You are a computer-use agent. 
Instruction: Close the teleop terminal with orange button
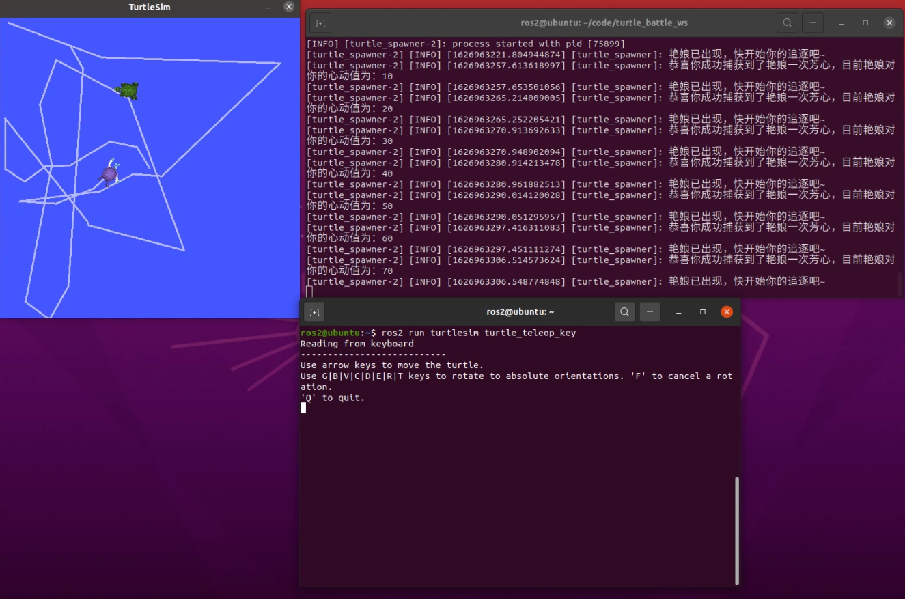tap(727, 312)
